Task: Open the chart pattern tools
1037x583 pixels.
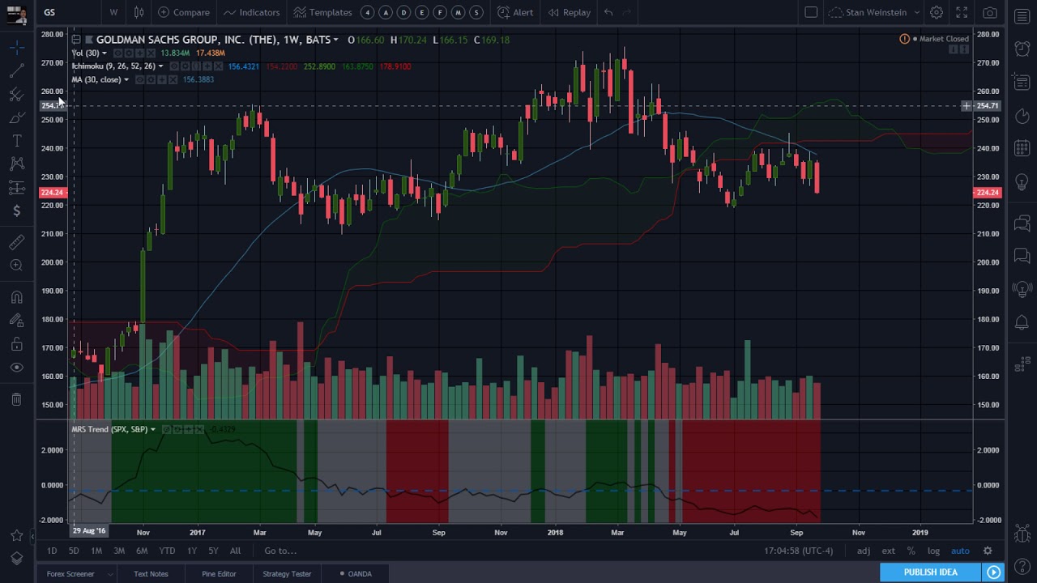Action: pyautogui.click(x=16, y=164)
